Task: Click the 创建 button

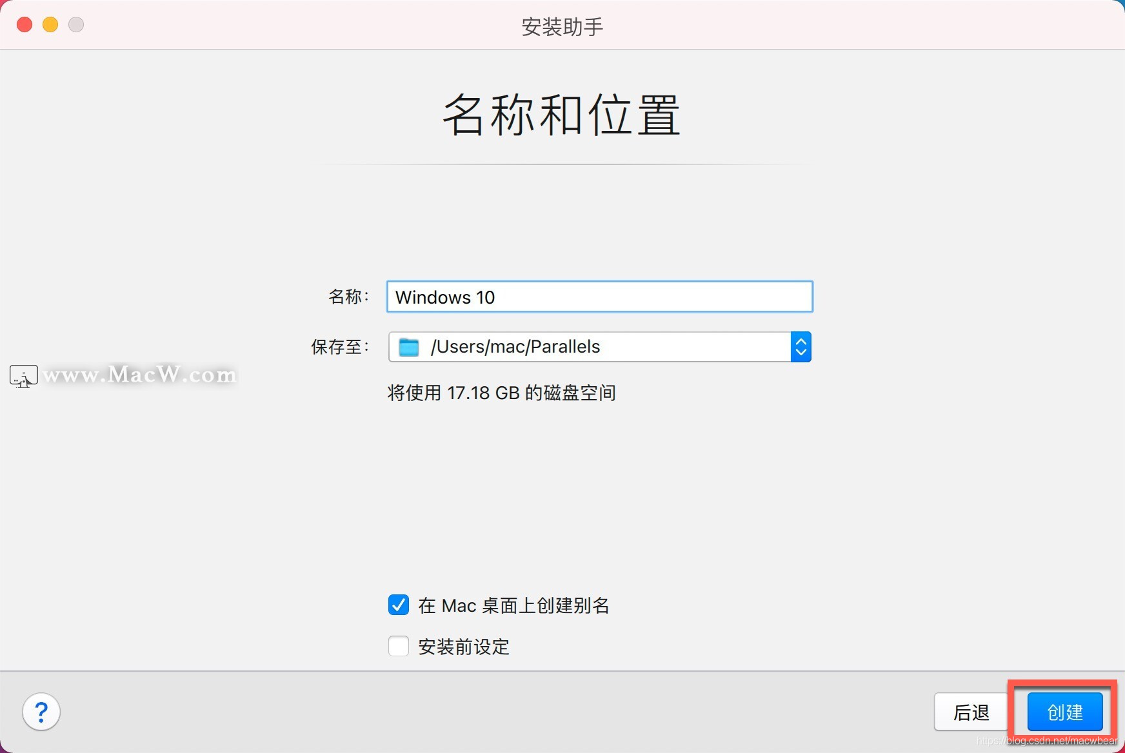Action: click(x=1065, y=712)
